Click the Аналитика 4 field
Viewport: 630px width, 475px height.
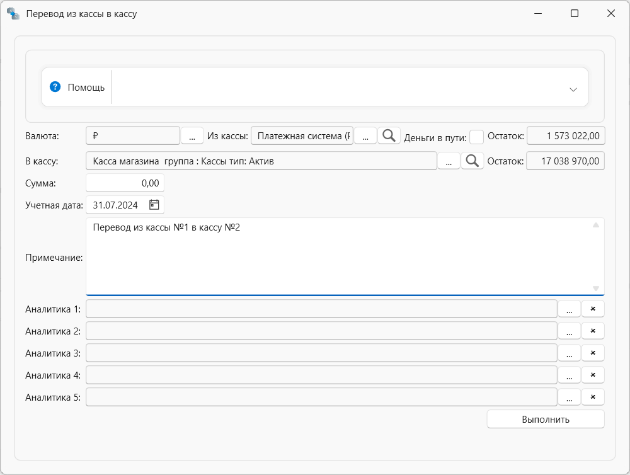pos(321,375)
